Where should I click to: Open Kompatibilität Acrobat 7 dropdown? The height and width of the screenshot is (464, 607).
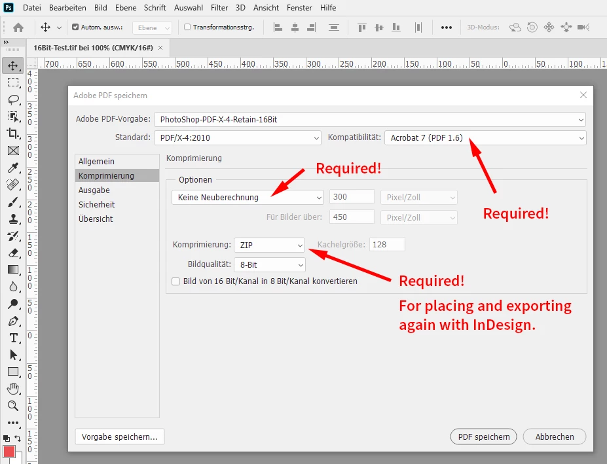[x=485, y=138]
